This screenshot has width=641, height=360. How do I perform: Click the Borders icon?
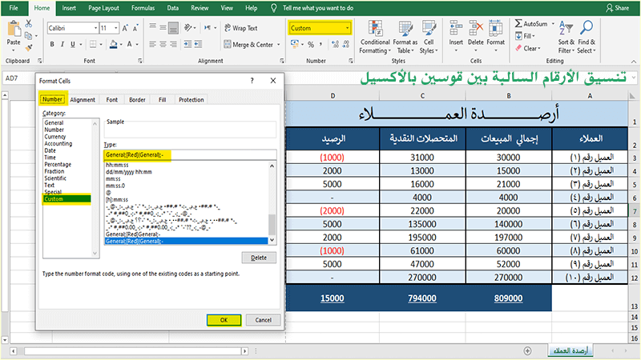click(x=93, y=44)
